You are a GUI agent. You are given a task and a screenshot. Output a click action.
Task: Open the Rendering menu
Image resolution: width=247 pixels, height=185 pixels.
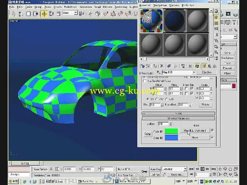121,7
